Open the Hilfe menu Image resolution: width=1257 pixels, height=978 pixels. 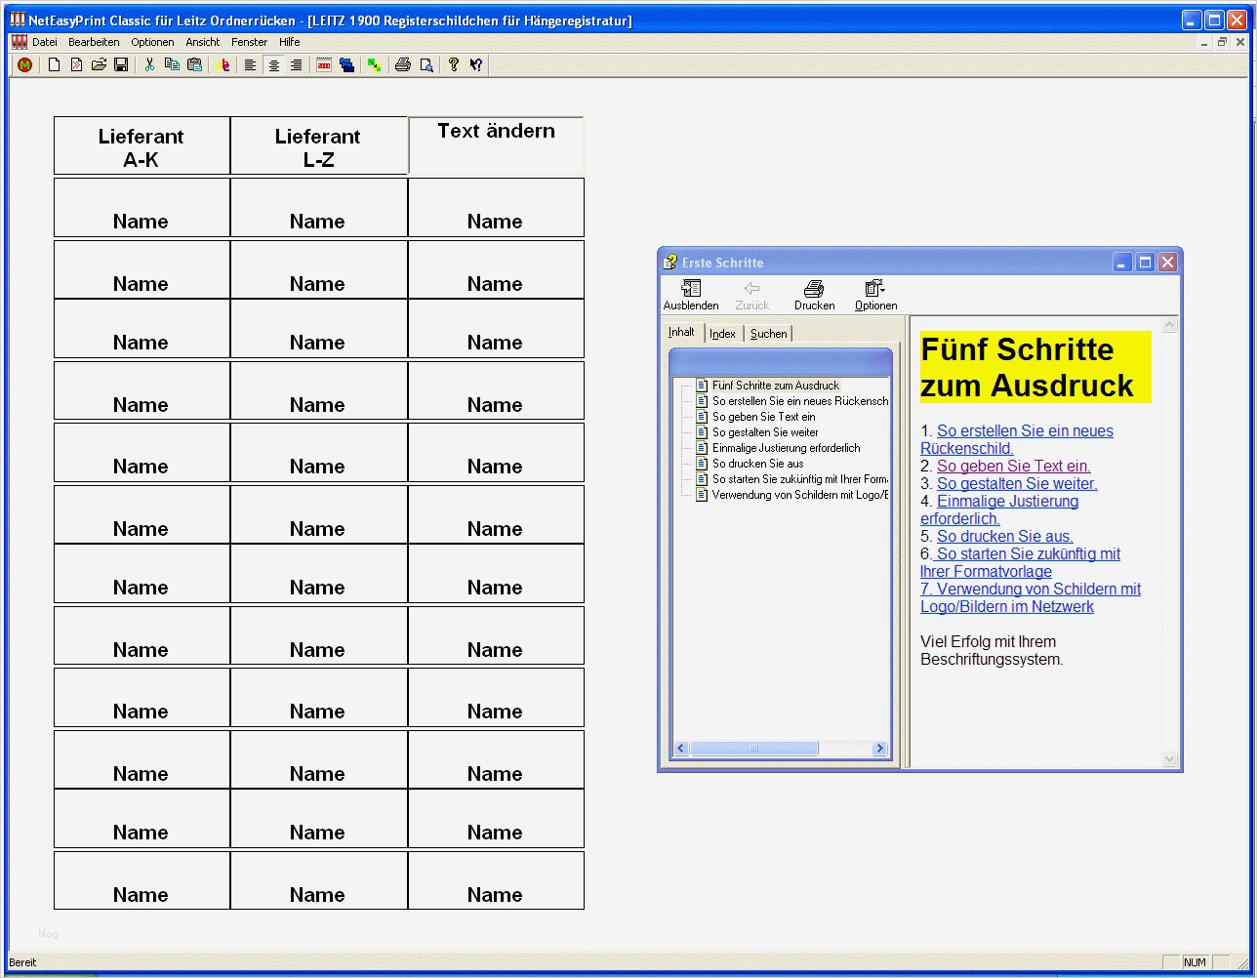tap(290, 42)
